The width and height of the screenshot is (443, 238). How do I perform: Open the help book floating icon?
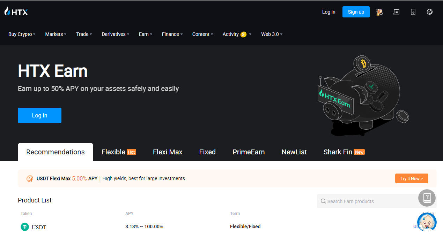[x=427, y=198]
